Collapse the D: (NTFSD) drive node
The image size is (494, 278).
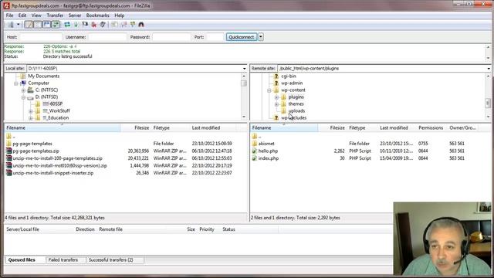click(23, 97)
